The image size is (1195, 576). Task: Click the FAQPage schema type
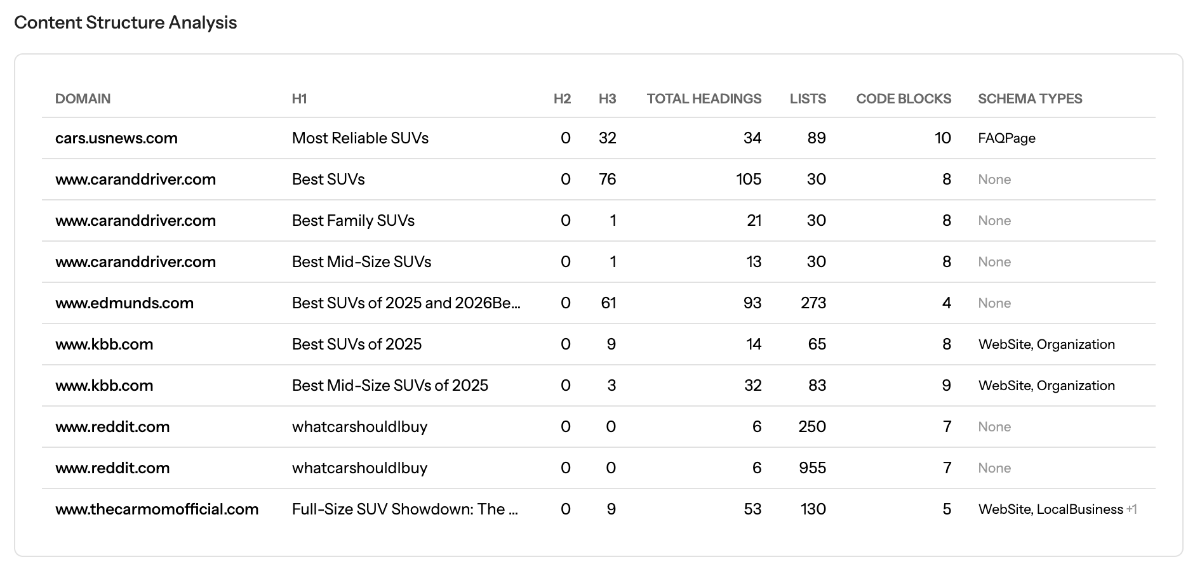point(1006,138)
